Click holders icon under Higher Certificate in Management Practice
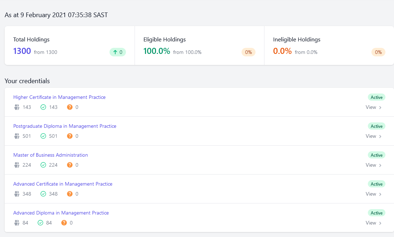Image resolution: width=394 pixels, height=237 pixels. [x=17, y=107]
